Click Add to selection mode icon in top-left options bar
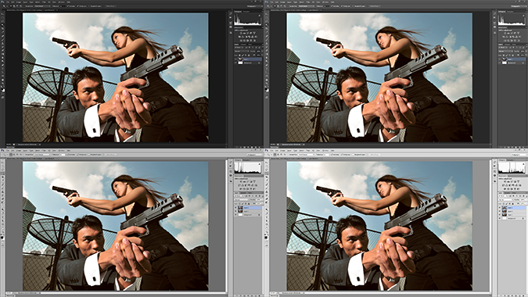528x297 pixels. pos(14,6)
